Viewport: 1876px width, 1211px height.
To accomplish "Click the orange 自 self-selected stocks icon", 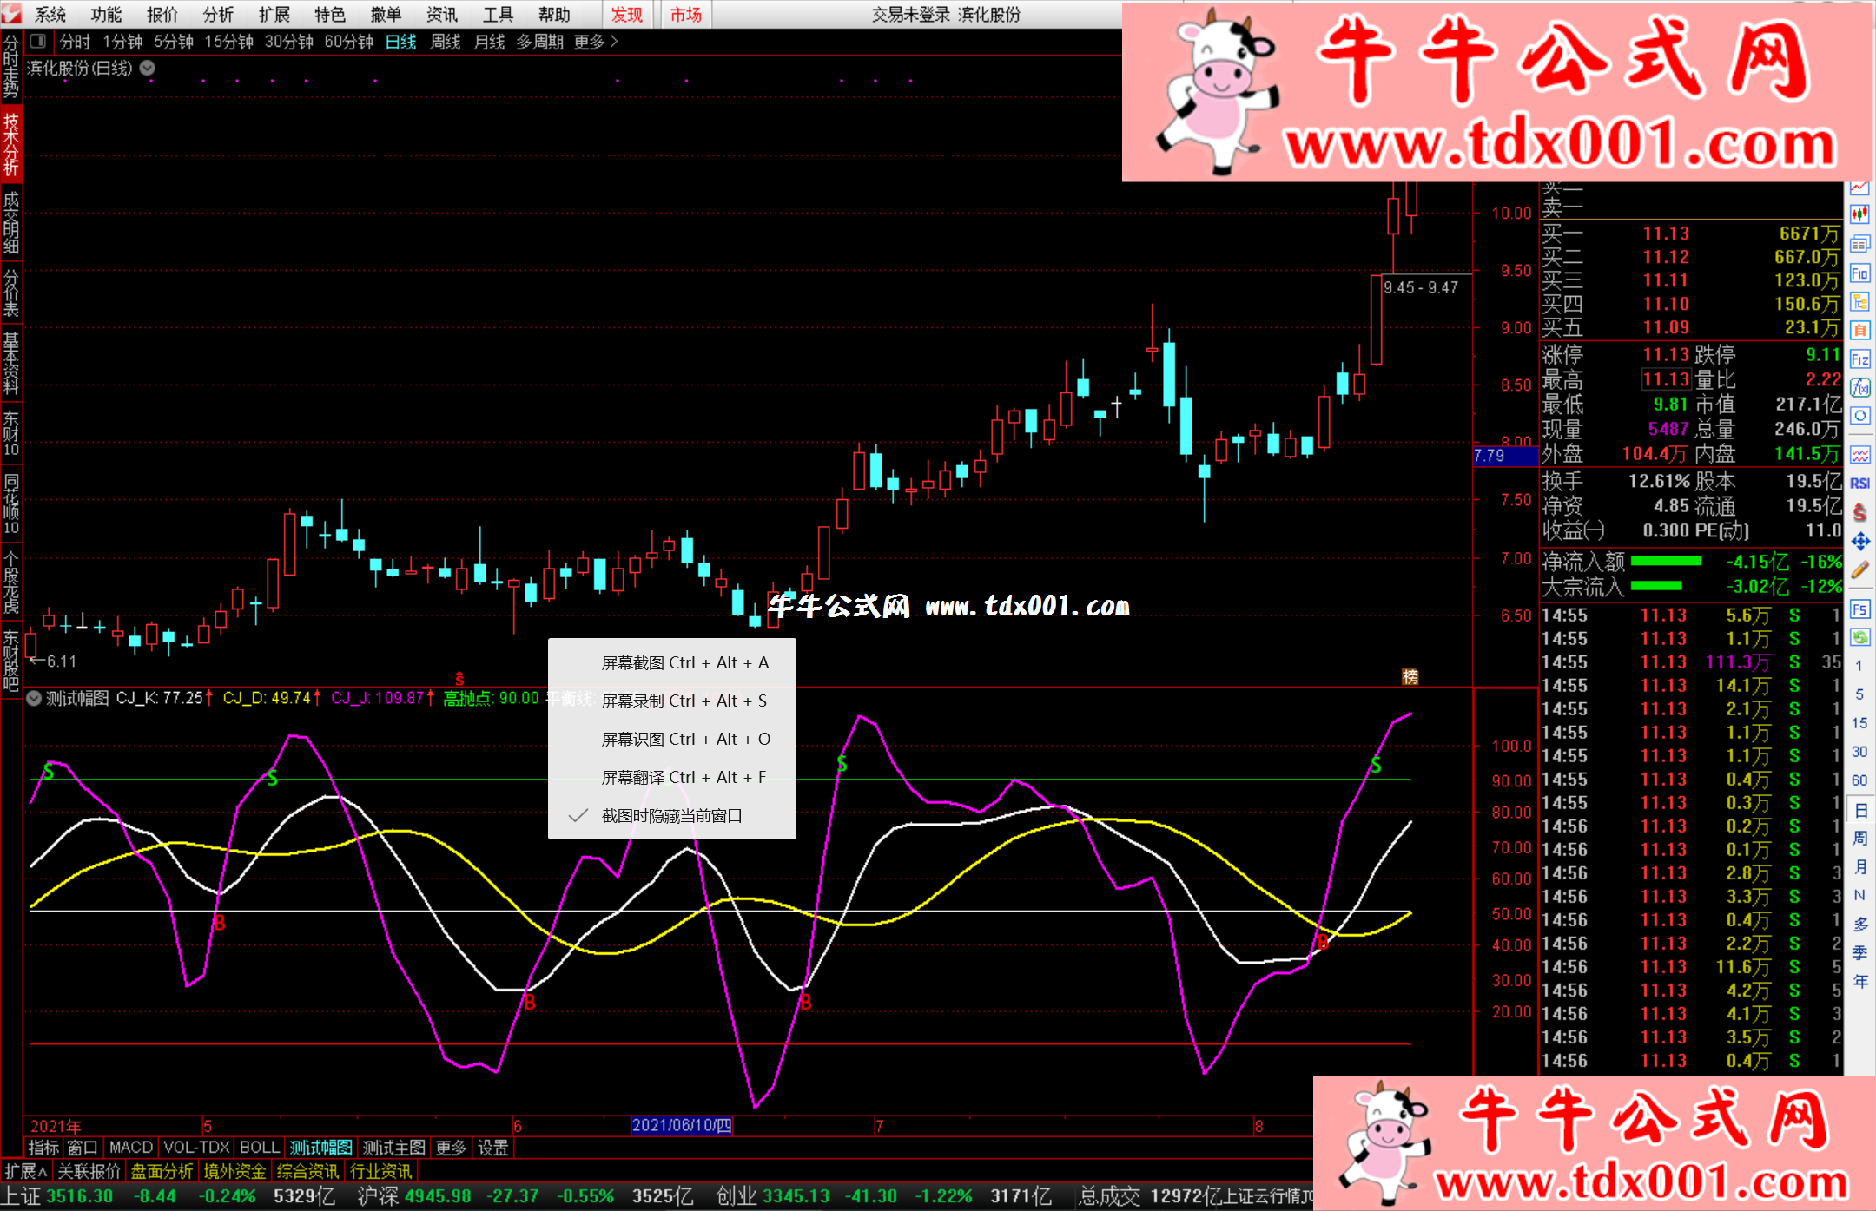I will (x=1859, y=331).
